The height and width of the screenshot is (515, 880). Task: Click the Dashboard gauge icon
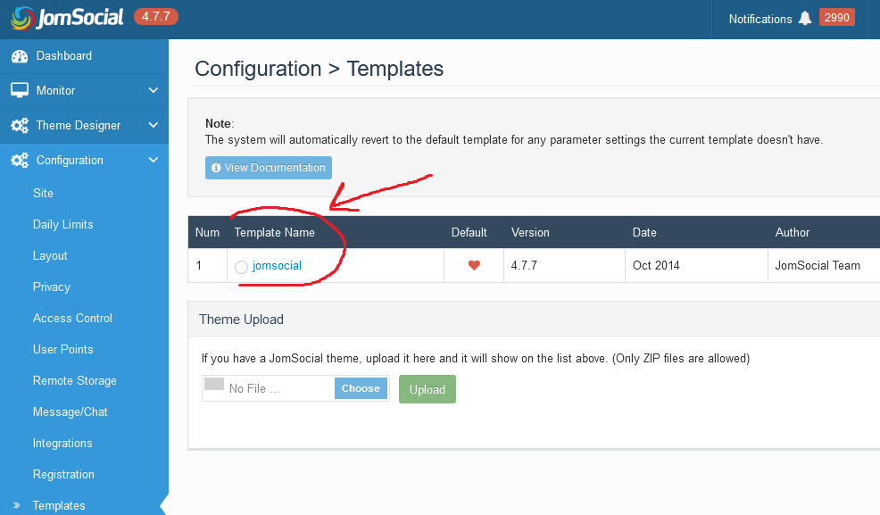click(20, 56)
